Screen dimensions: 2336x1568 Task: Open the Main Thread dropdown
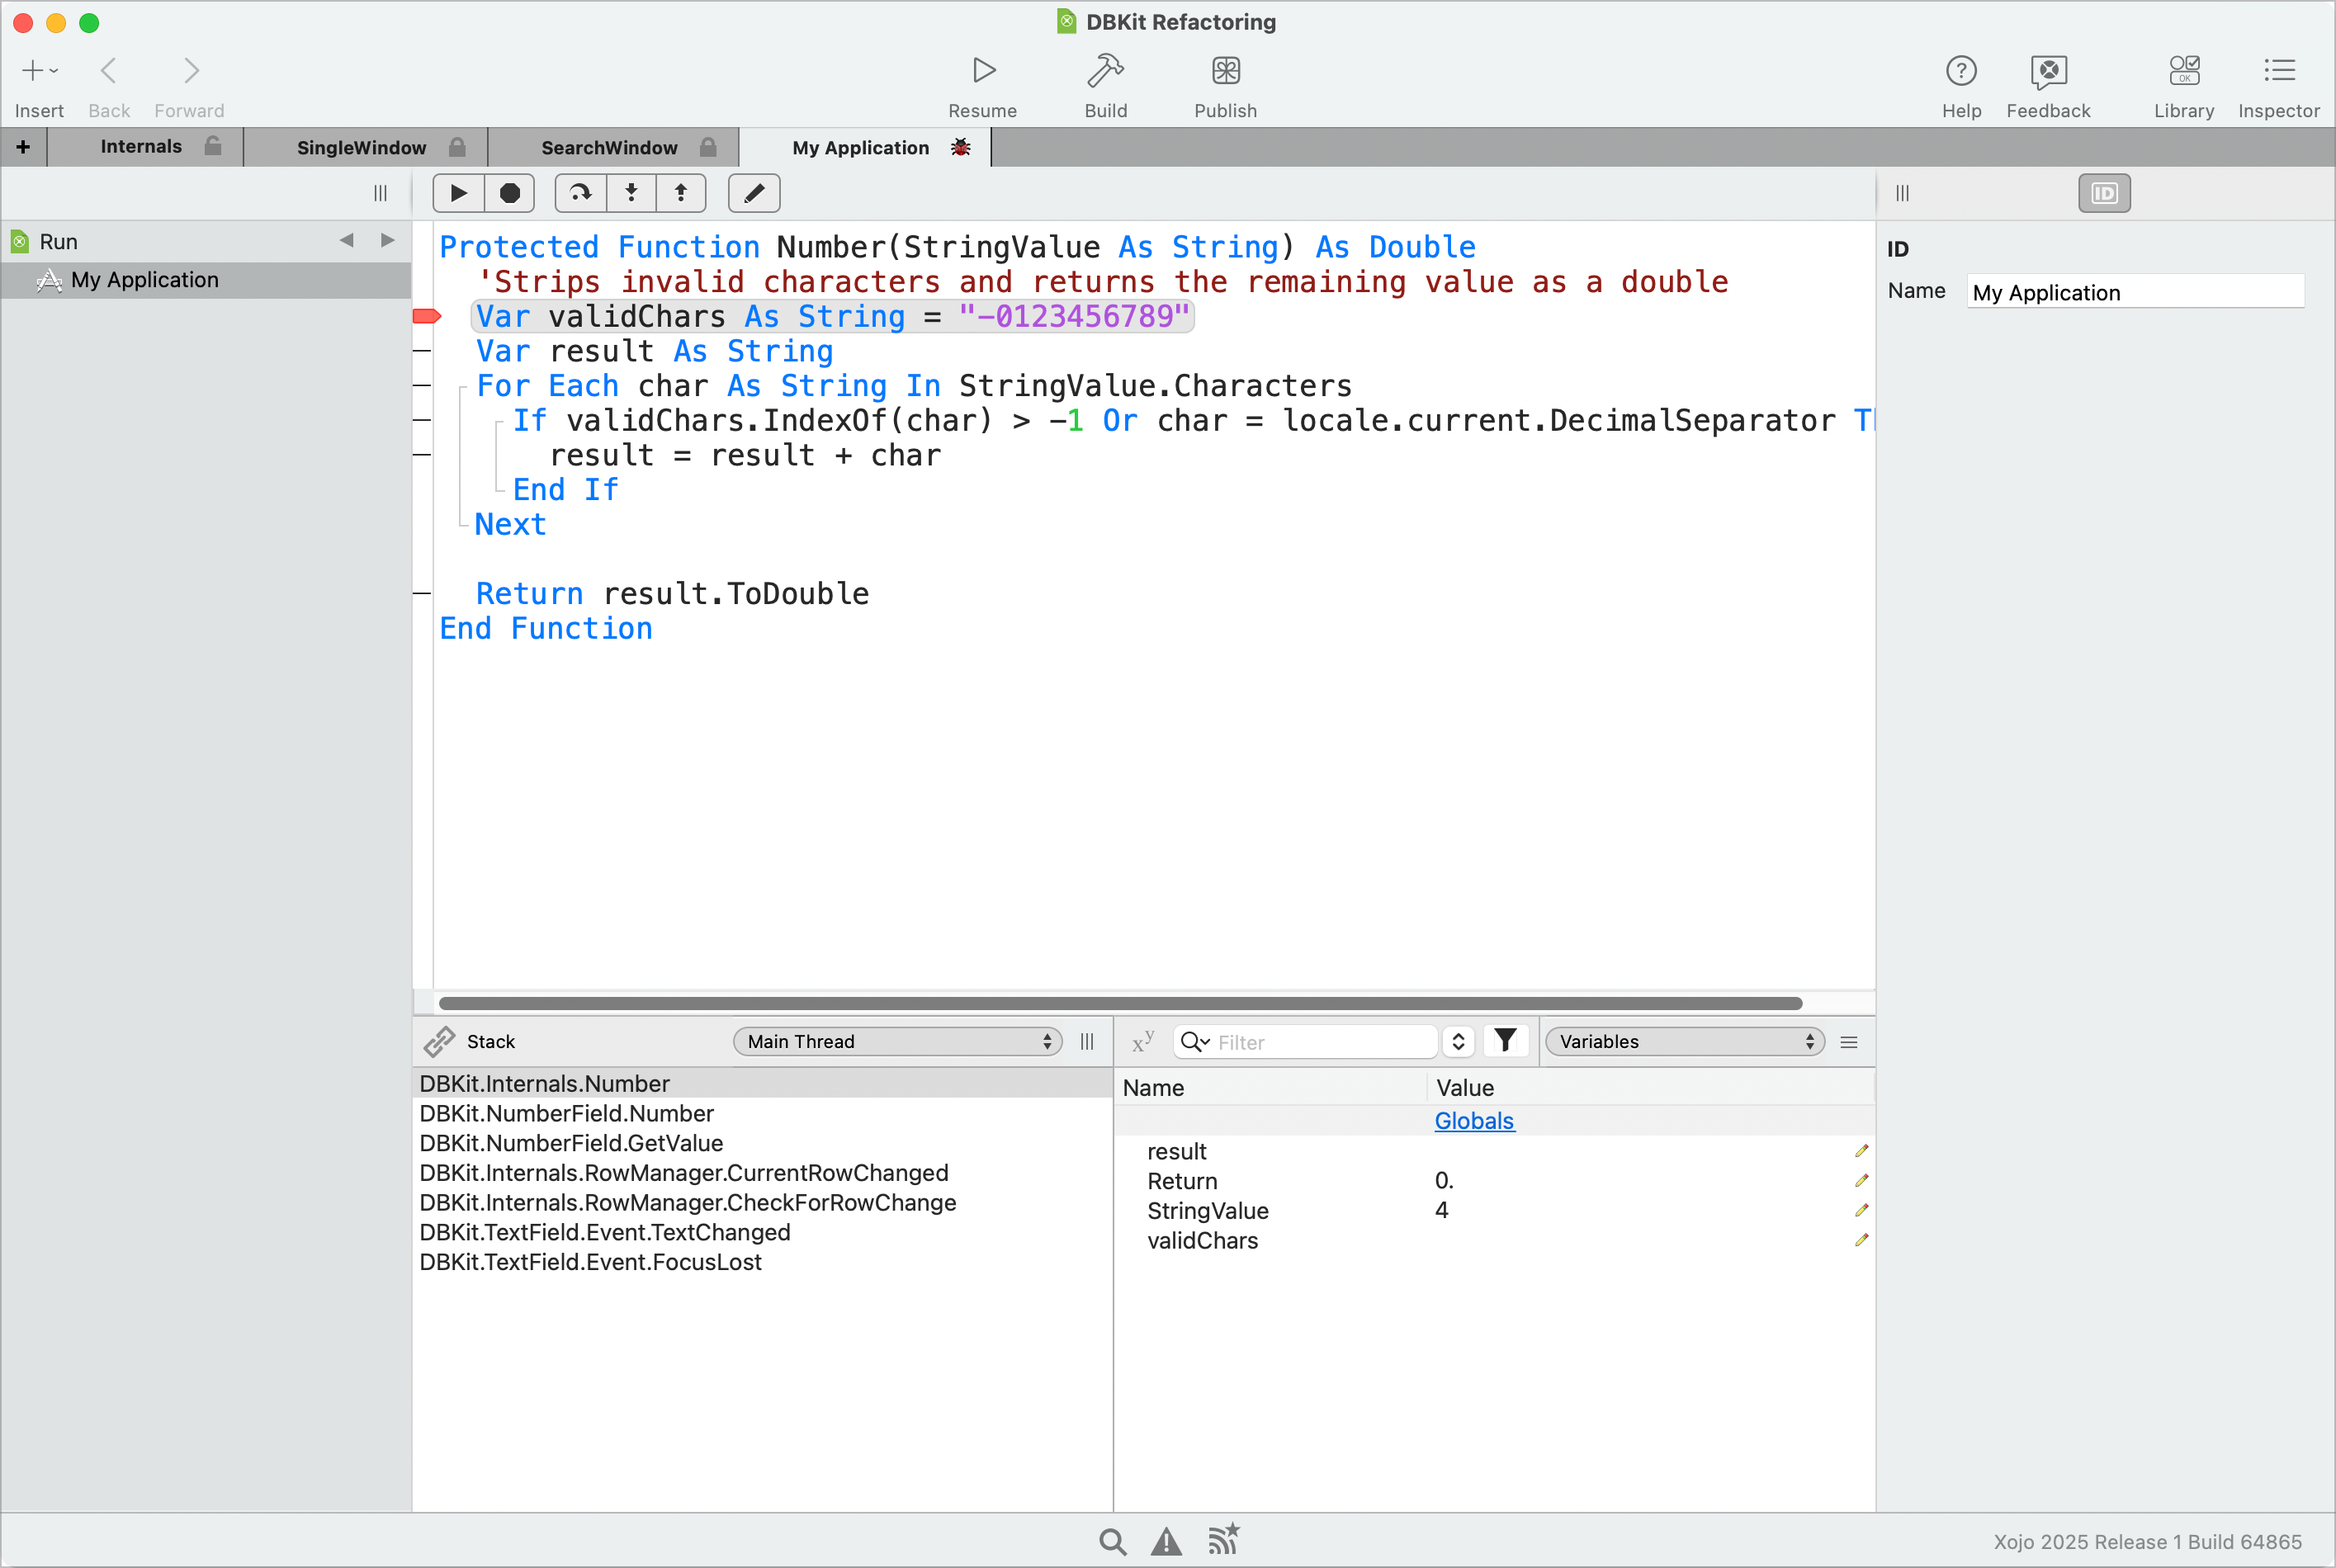[897, 1041]
